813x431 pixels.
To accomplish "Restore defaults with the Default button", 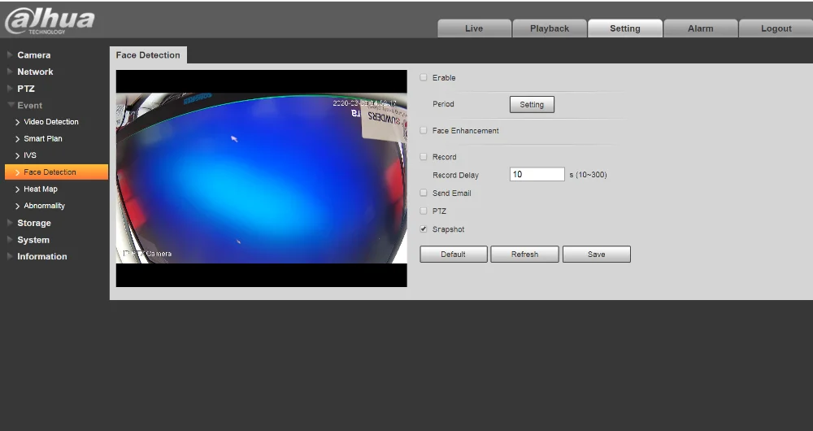I will (453, 255).
